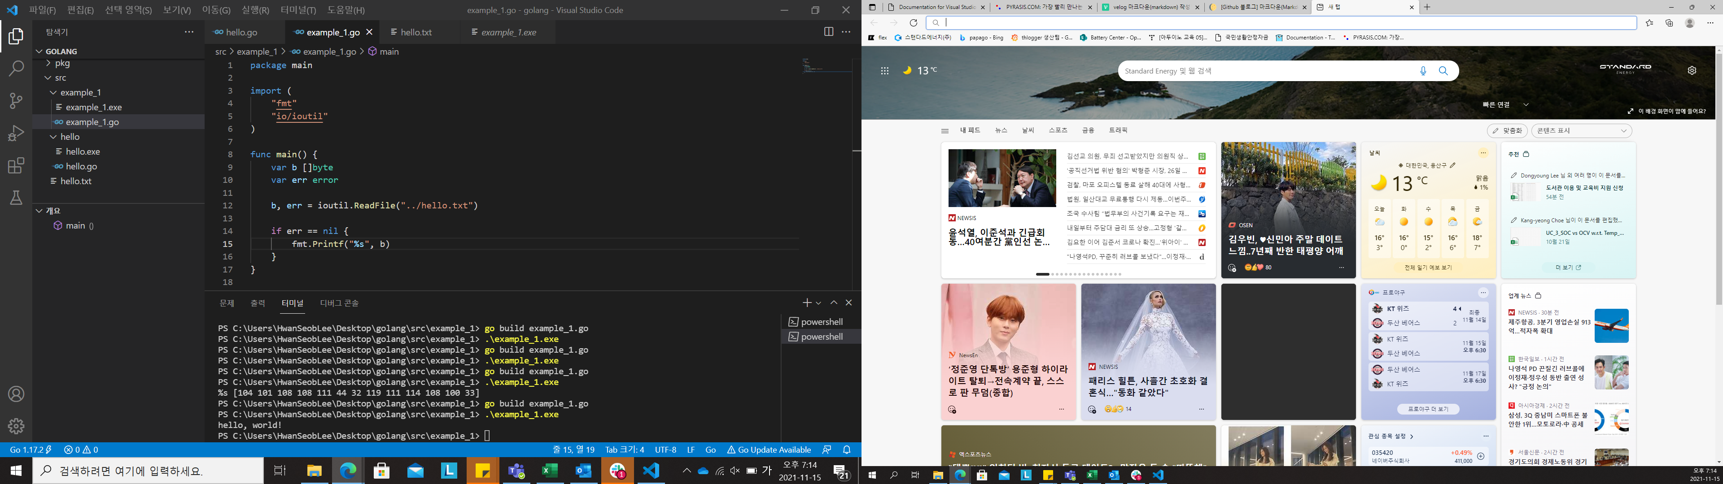The height and width of the screenshot is (484, 1723).
Task: Click the notifications bell in status bar
Action: click(847, 450)
